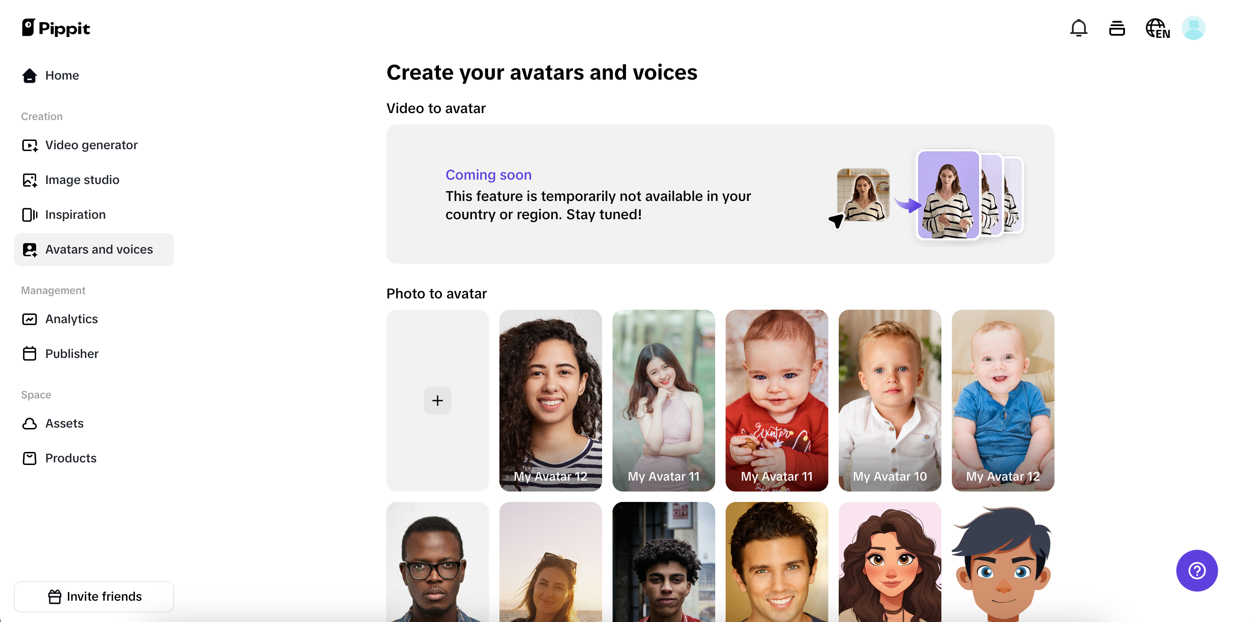Open the Inspiration section
Viewport: 1252px width, 622px height.
[x=75, y=214]
